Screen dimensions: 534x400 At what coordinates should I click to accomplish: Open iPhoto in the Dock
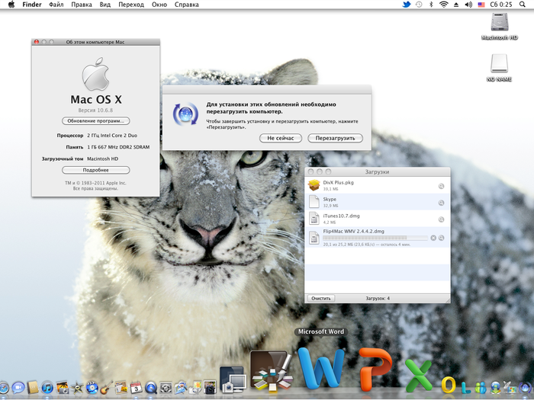(63, 387)
